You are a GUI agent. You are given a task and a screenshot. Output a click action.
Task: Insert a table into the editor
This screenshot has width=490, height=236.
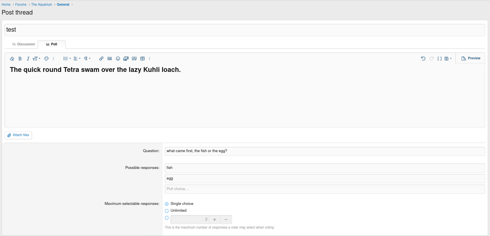coord(143,59)
